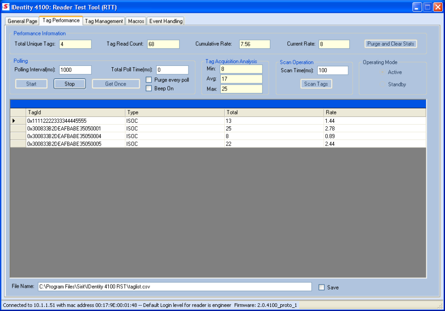Click the Rate cell showing 0.89
Screen dimensions: 445x311
pos(375,136)
